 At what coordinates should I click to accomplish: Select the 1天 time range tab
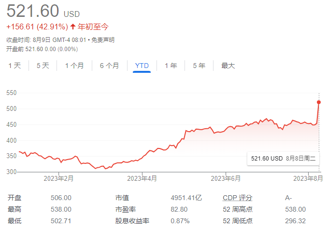point(14,66)
